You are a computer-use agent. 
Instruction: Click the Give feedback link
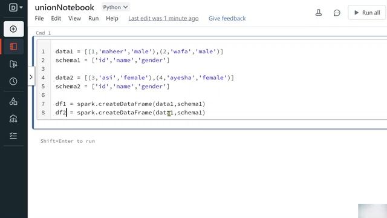click(227, 19)
